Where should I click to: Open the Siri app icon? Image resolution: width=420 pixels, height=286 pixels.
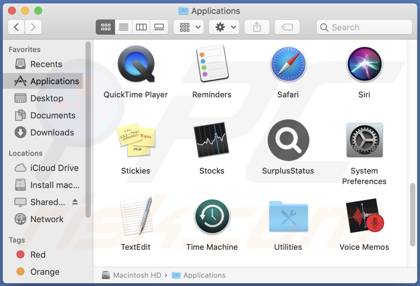point(364,64)
